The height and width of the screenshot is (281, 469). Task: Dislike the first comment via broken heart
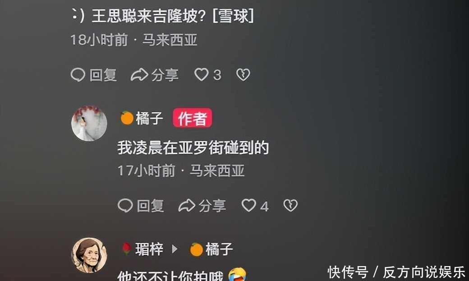(x=243, y=74)
